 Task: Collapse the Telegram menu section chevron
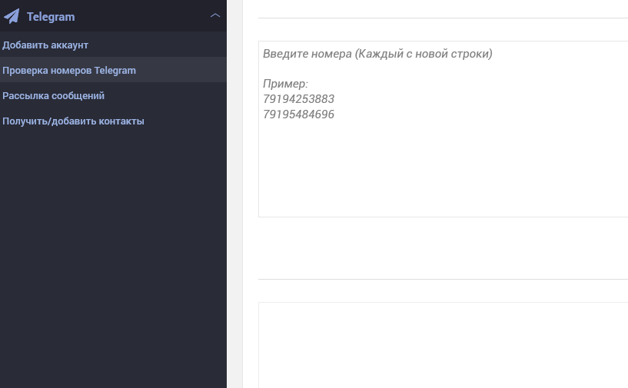pos(215,15)
